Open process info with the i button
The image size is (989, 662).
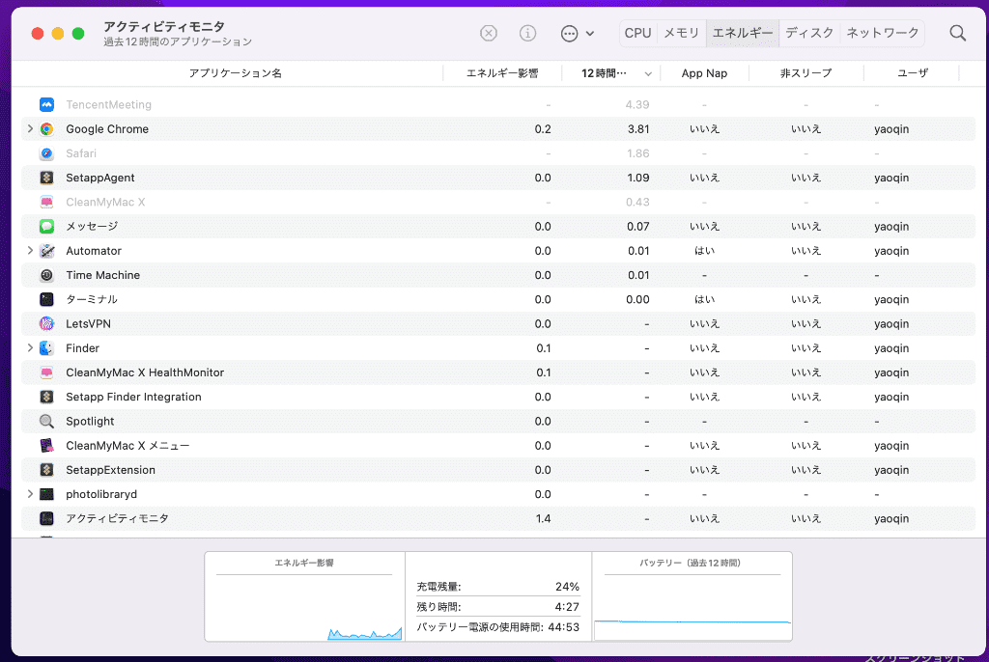point(528,34)
